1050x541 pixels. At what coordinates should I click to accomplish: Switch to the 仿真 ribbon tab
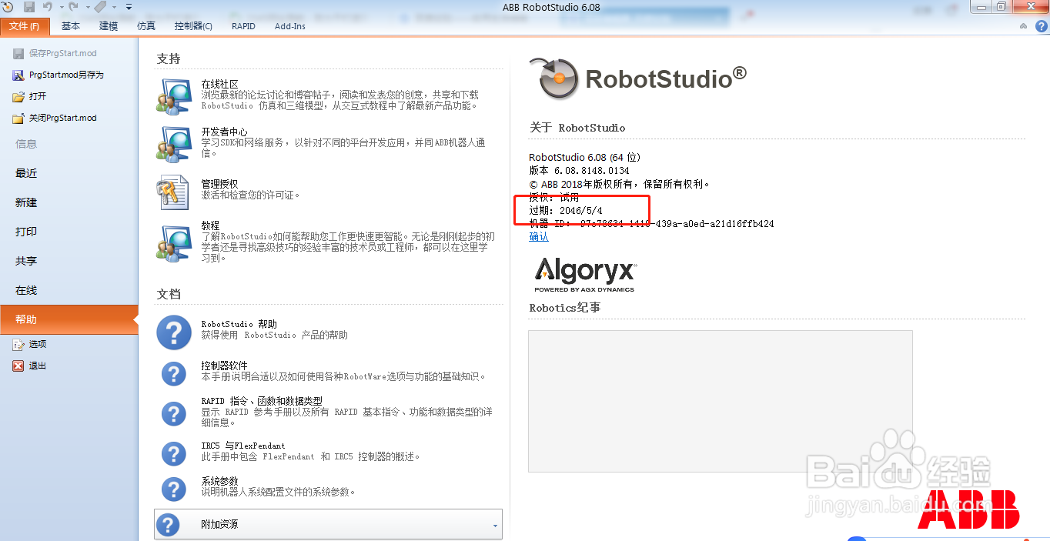point(145,25)
